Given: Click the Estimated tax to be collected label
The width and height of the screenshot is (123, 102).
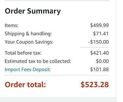Looking at the screenshot, I should [x=38, y=61].
